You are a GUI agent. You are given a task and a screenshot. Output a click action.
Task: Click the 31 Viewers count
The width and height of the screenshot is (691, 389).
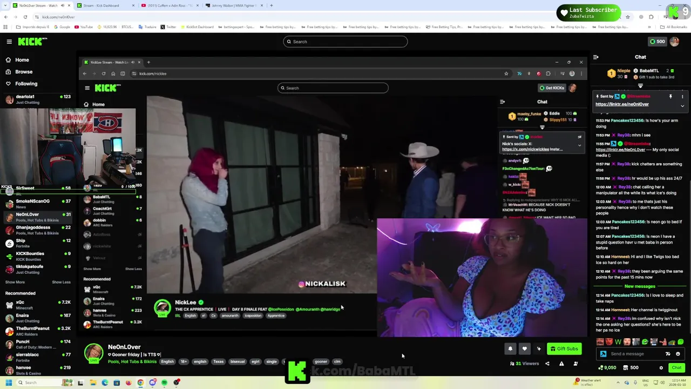524,364
